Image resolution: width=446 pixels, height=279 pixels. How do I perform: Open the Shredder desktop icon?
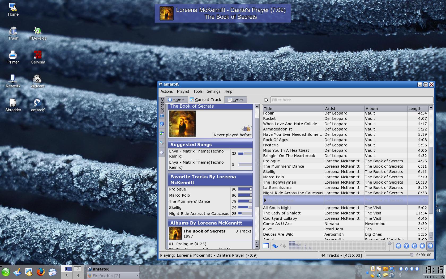tap(13, 105)
